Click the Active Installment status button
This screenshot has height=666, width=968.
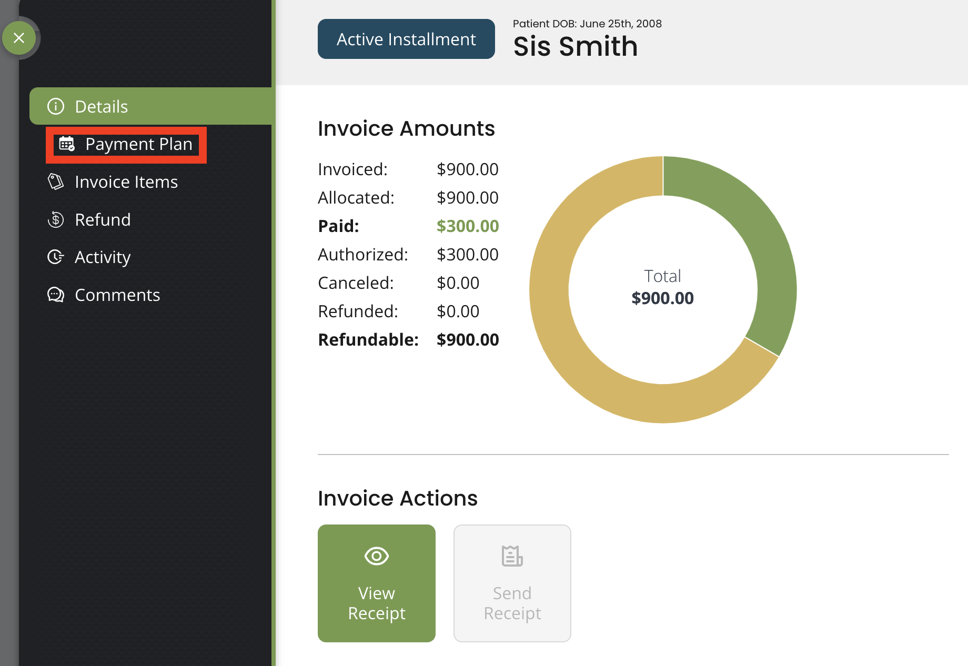pyautogui.click(x=406, y=39)
